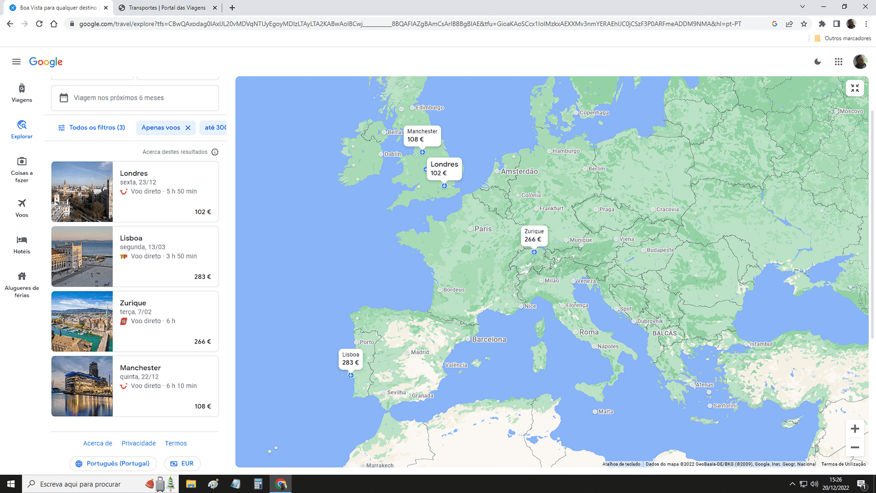Go to Voos in the sidebar
Screen dimensions: 876x493
[x=22, y=208]
